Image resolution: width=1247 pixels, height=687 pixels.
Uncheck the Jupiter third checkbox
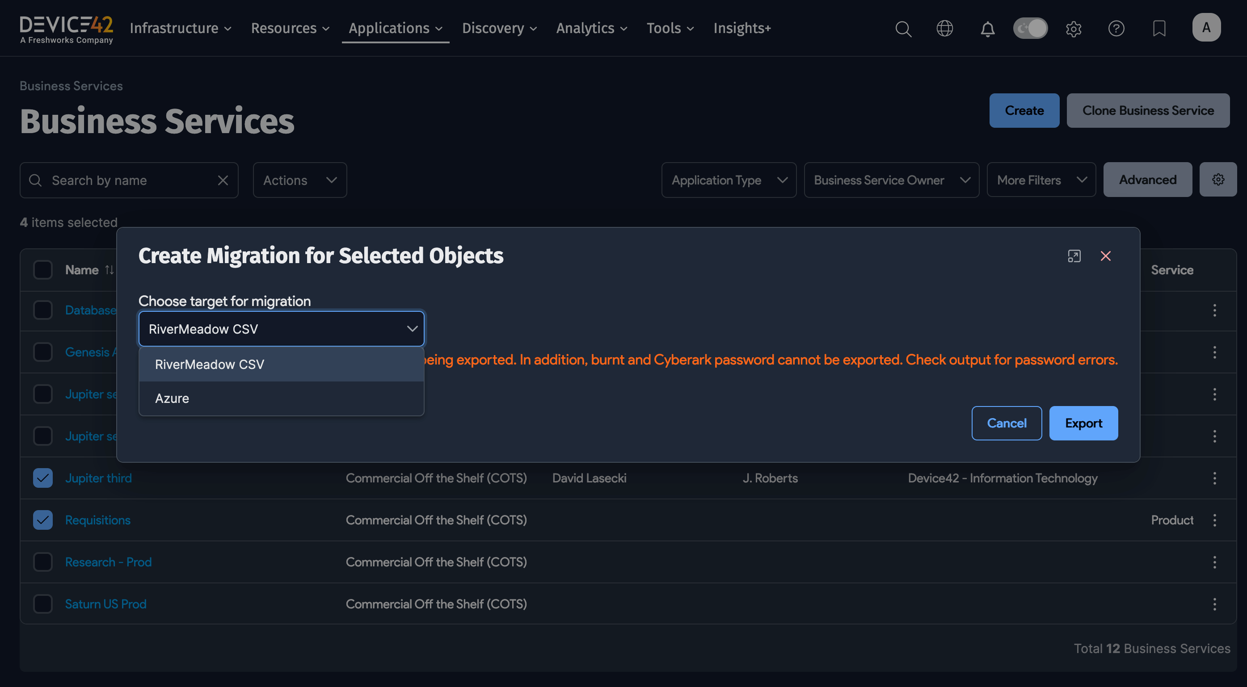42,478
